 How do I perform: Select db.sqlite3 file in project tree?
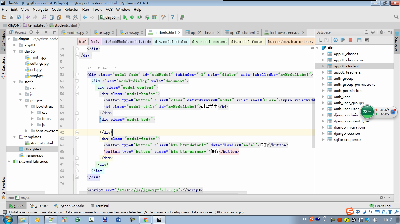pos(32,149)
